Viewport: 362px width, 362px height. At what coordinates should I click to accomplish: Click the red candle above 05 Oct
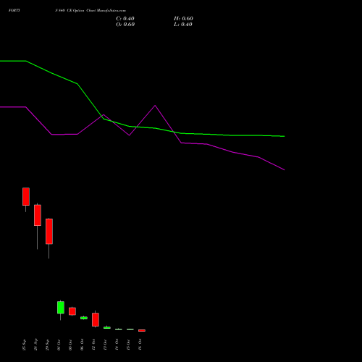coord(72,311)
